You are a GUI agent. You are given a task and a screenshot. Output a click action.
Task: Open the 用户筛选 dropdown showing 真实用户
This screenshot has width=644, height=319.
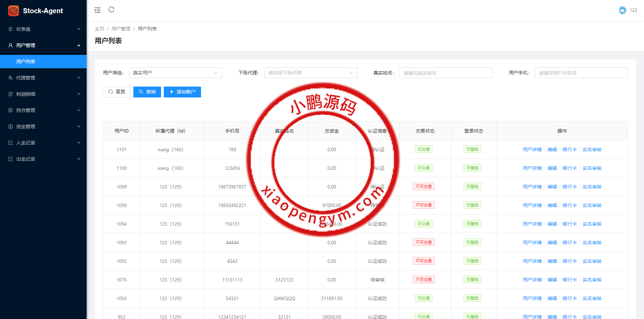click(175, 73)
